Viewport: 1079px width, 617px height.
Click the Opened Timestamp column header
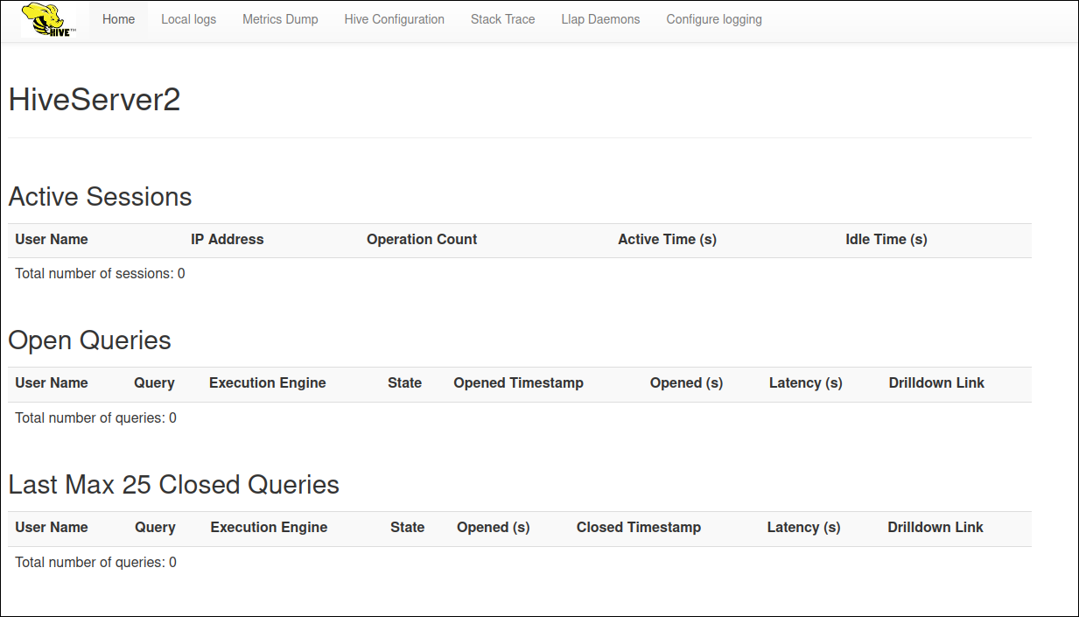point(518,383)
